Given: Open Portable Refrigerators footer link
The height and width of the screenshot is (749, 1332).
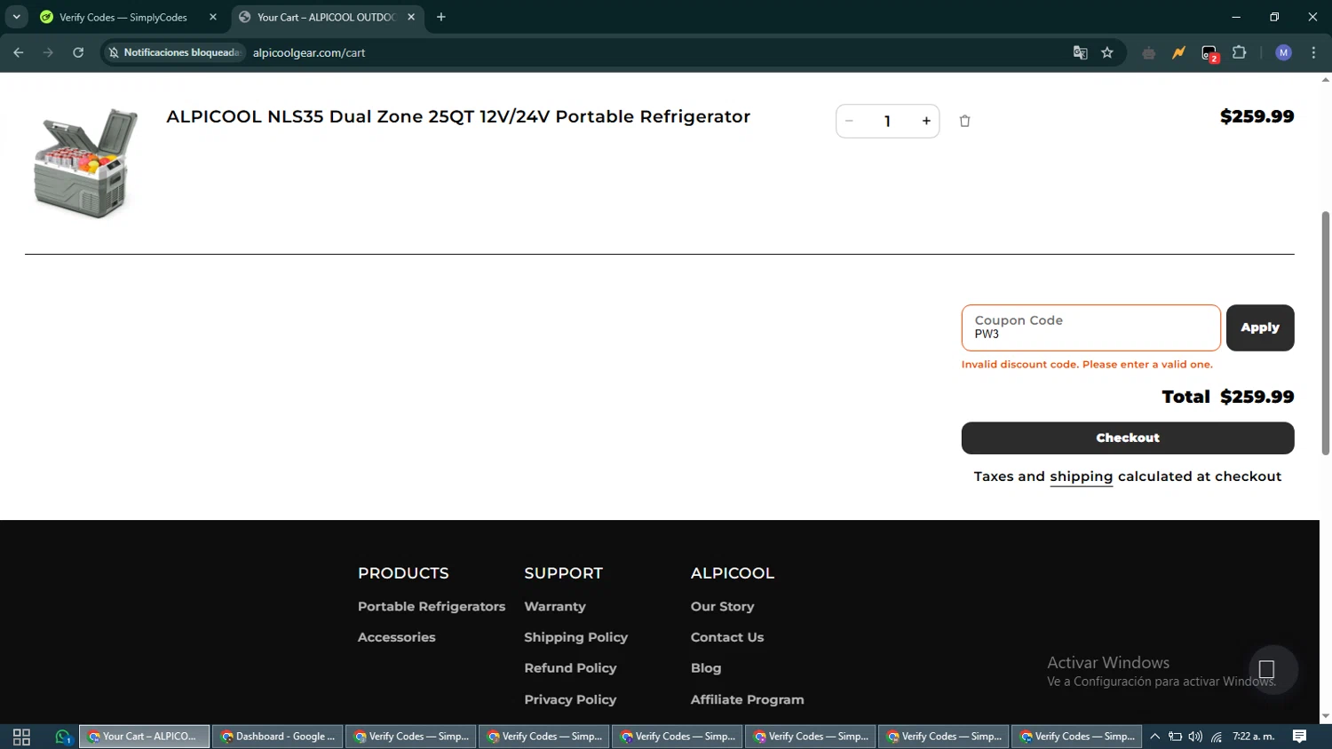Looking at the screenshot, I should tap(432, 606).
